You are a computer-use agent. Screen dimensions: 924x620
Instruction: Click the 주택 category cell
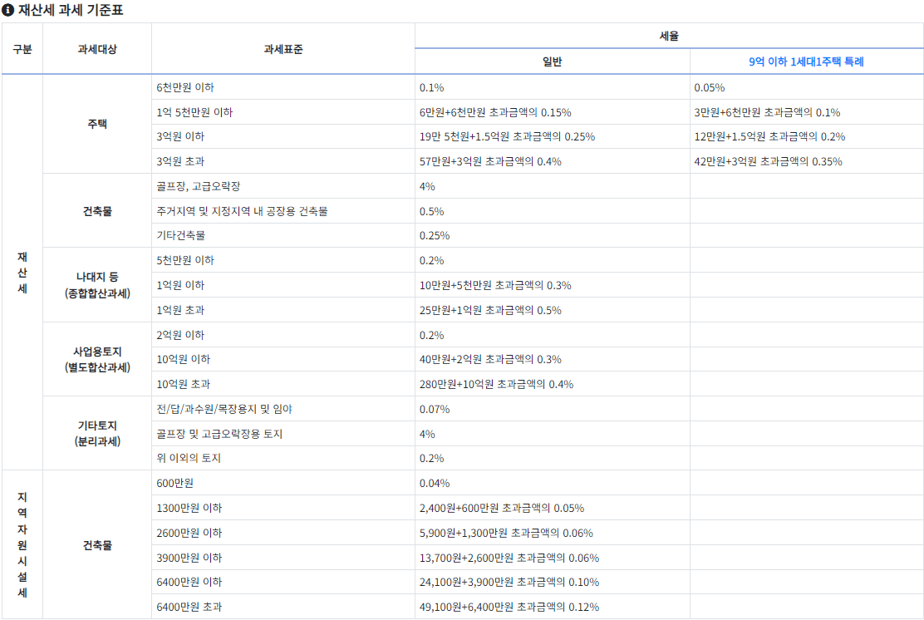point(97,124)
